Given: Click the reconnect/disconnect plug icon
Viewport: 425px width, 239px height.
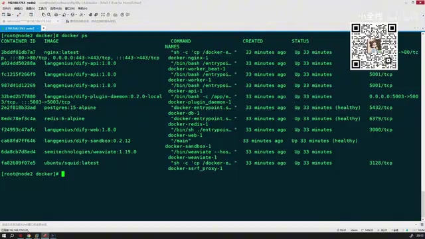Looking at the screenshot, I should 19,15.
